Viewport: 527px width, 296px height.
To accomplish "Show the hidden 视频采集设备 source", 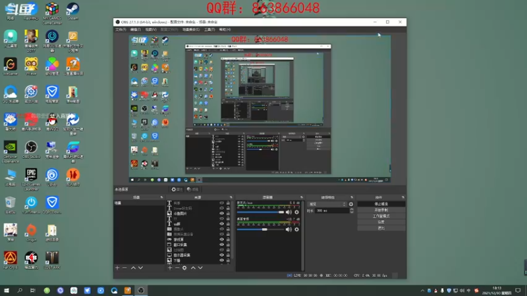I will [x=221, y=234].
